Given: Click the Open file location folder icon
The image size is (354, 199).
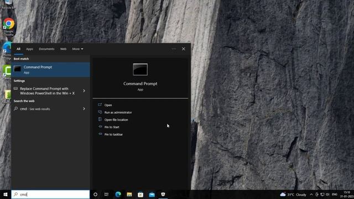Looking at the screenshot, I should (100, 119).
